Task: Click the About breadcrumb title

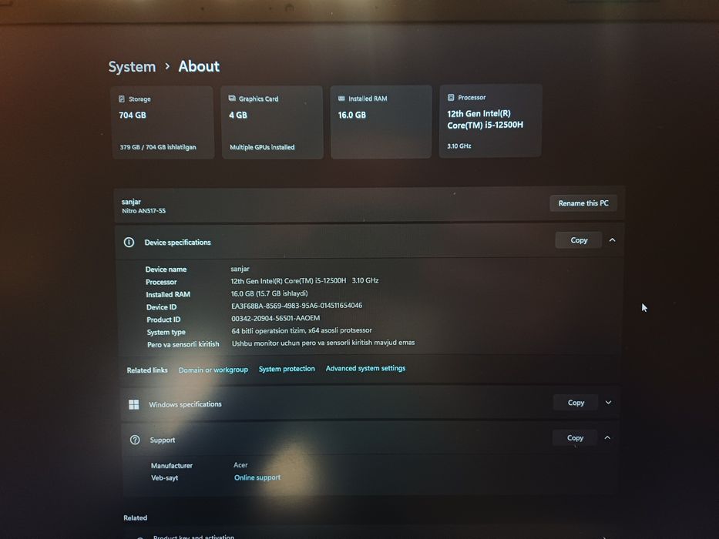Action: click(x=199, y=66)
